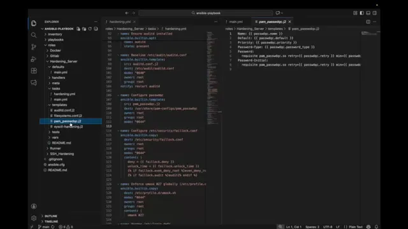Click New Folder icon in Explorer header
The height and width of the screenshot is (229, 408).
coord(84,29)
